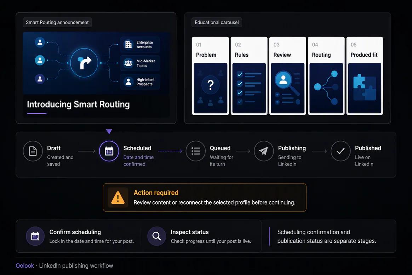The height and width of the screenshot is (275, 412).
Task: Click the central routing arrow icon
Action: [84, 63]
